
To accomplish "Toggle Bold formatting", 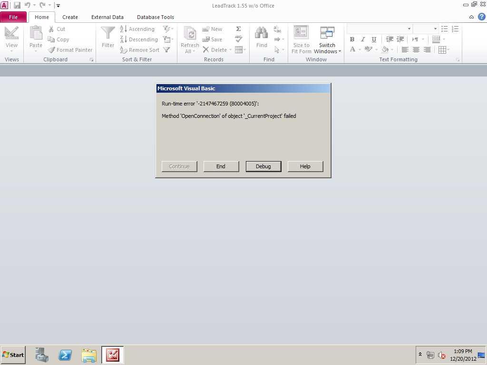I will coord(352,39).
